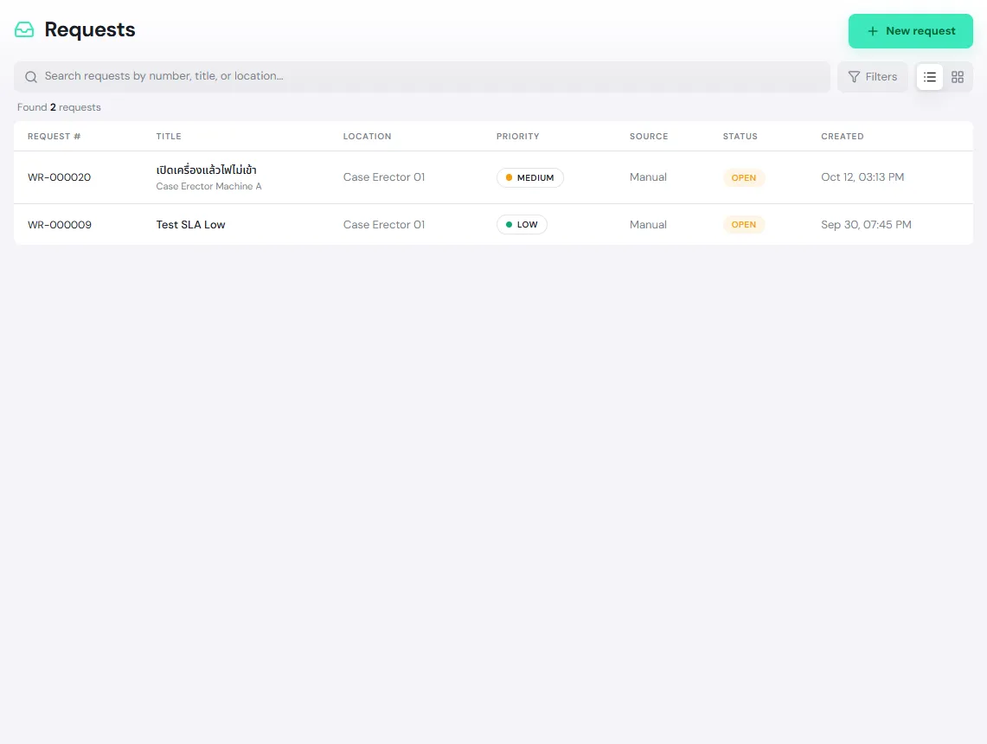Screen dimensions: 987x744
Task: Click 'Oct 12, 03:13 PM' created date
Action: (x=862, y=177)
